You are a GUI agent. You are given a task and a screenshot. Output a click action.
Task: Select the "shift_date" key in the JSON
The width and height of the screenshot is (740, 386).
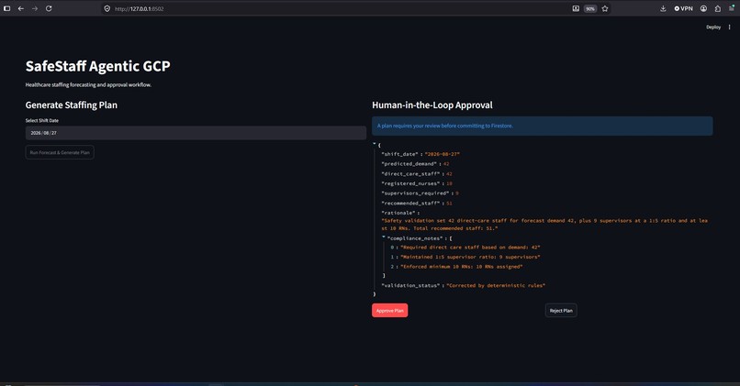point(399,154)
